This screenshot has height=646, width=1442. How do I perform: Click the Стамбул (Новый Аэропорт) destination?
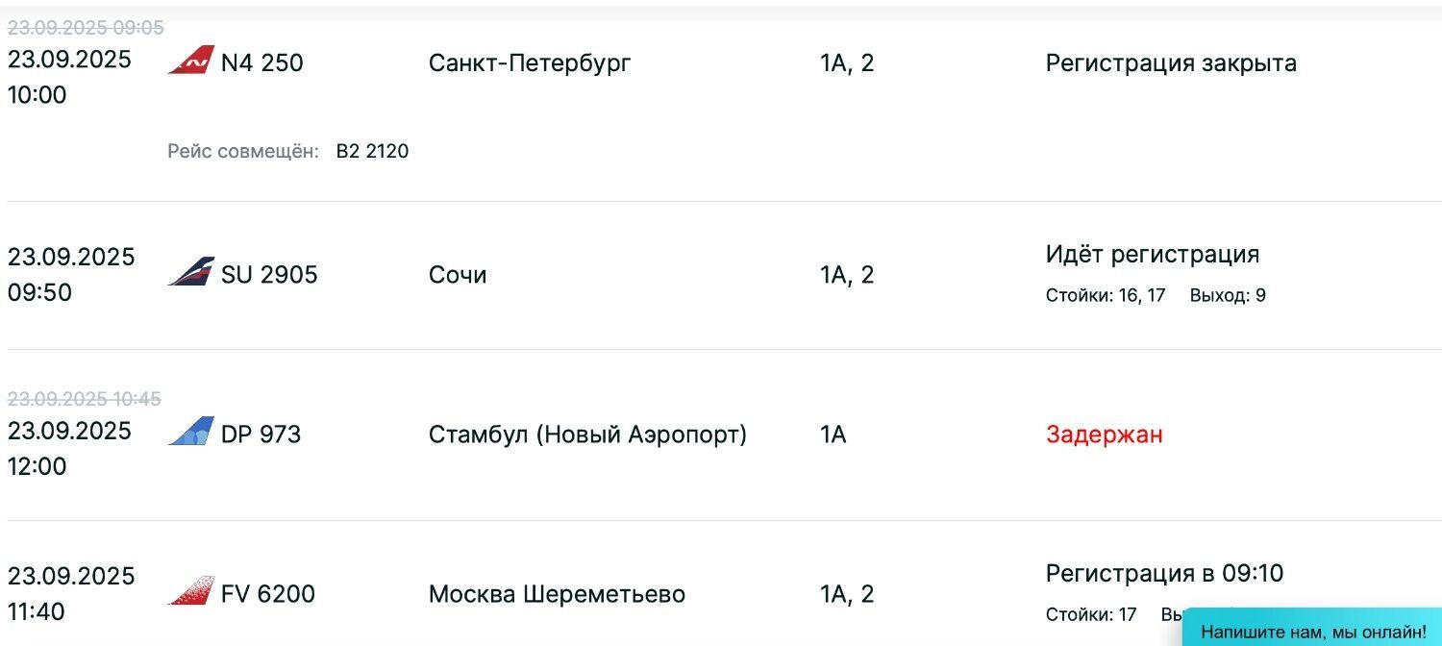point(587,435)
